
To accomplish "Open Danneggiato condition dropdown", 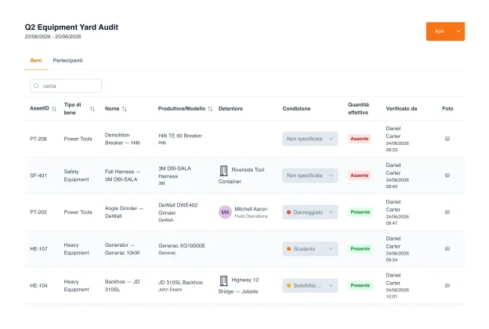I will [310, 212].
